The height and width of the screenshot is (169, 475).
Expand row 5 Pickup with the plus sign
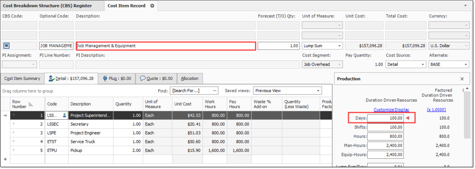(13, 150)
